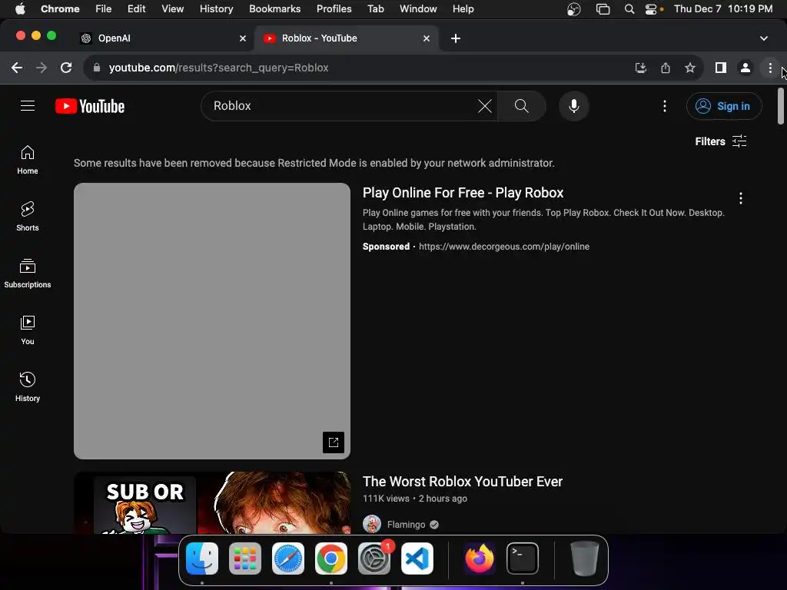Open the Apple menu

[20, 8]
